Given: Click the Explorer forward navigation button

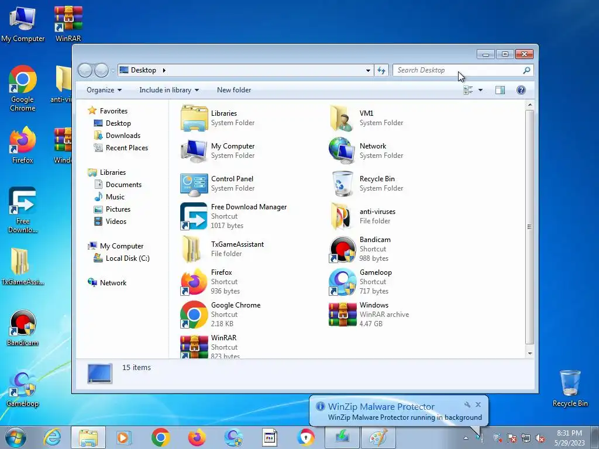Looking at the screenshot, I should (101, 70).
